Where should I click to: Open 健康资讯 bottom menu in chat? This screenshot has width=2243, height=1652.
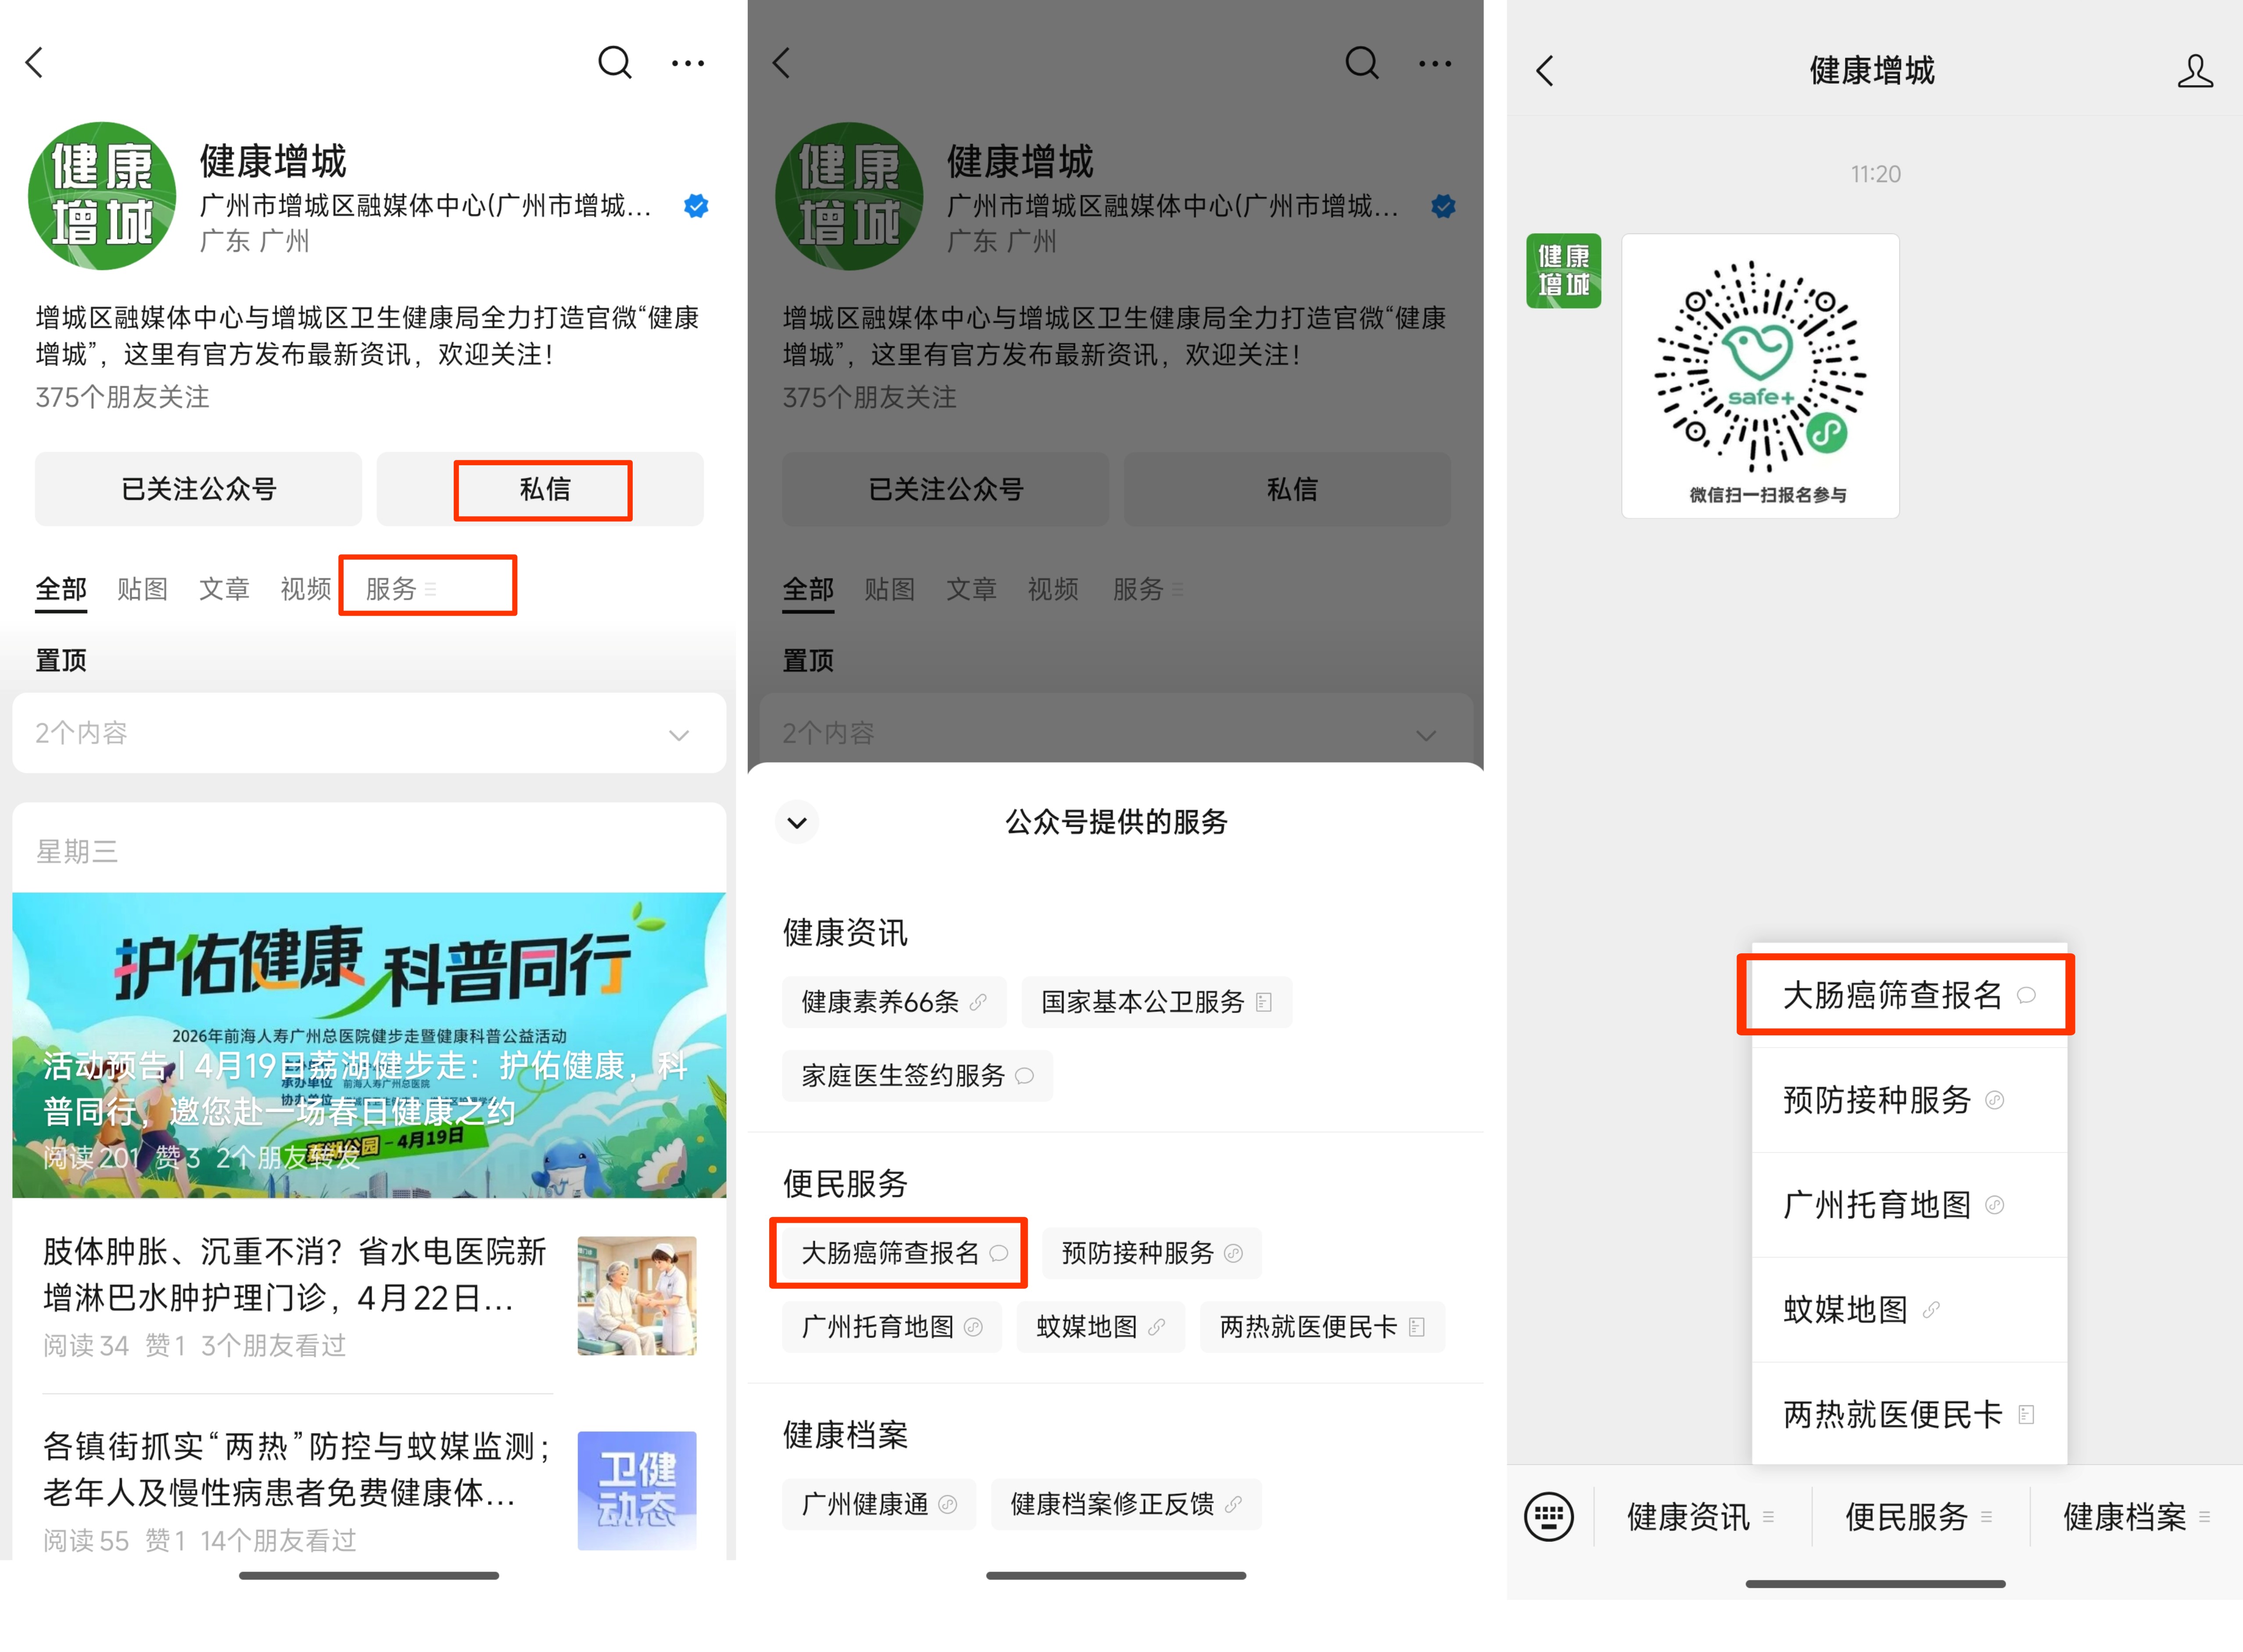click(x=1700, y=1516)
